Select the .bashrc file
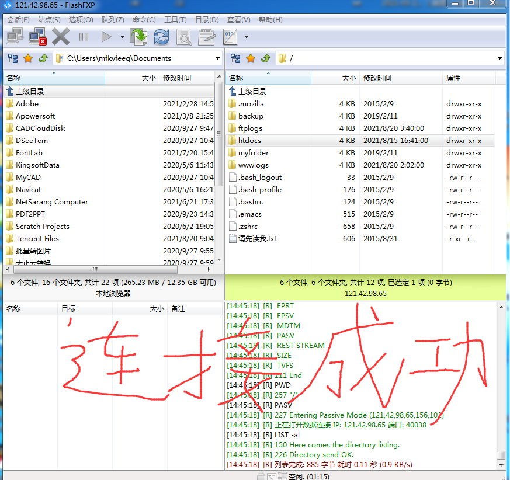This screenshot has width=510, height=480. (x=360, y=202)
